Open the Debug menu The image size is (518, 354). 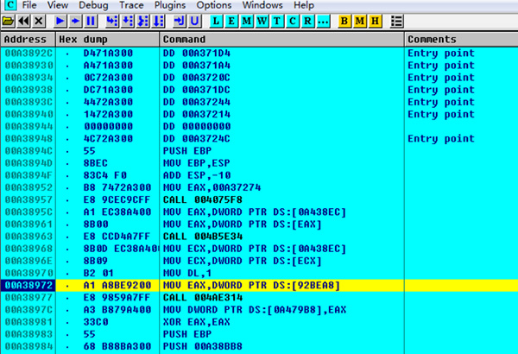coord(93,5)
